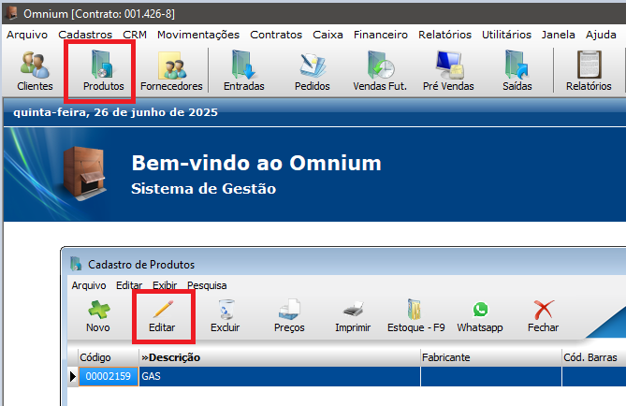Launch Pré Vendas from the toolbar
The image size is (626, 406).
[448, 71]
